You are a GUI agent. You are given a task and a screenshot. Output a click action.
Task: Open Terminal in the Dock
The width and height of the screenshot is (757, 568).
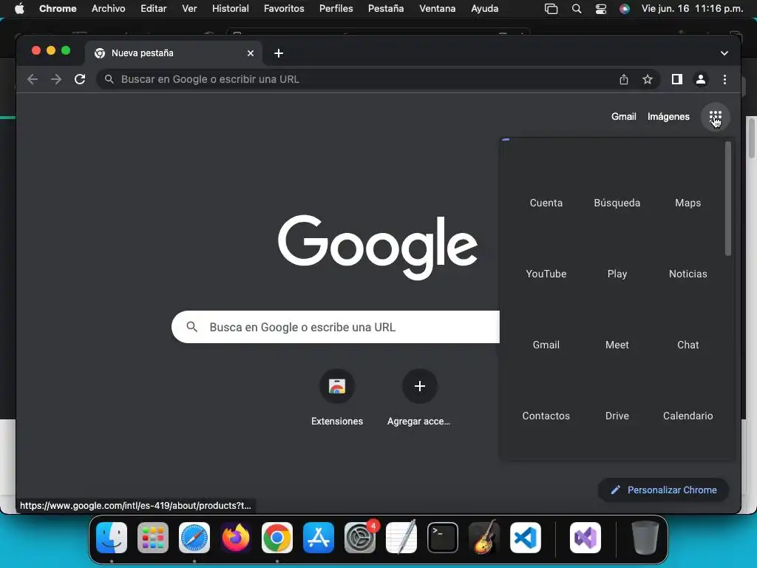pos(443,538)
